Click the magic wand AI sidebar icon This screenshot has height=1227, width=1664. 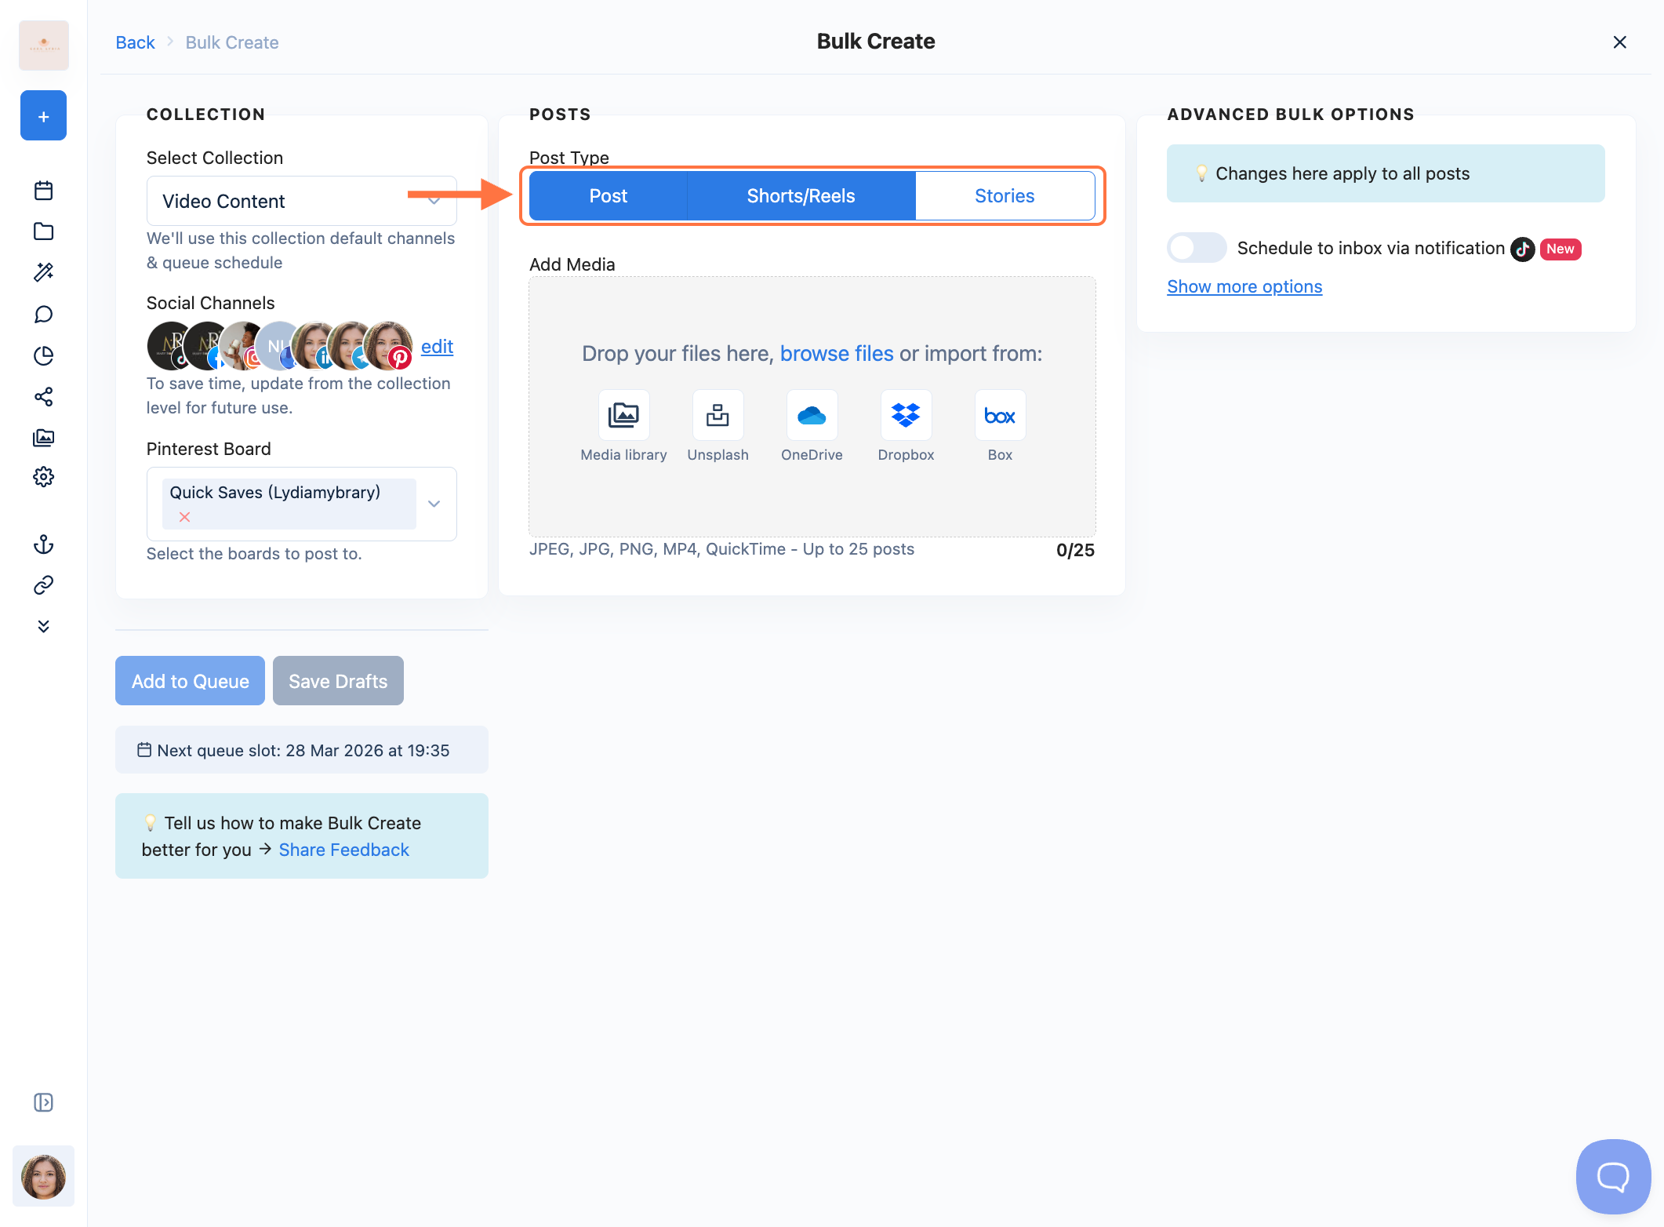tap(44, 272)
